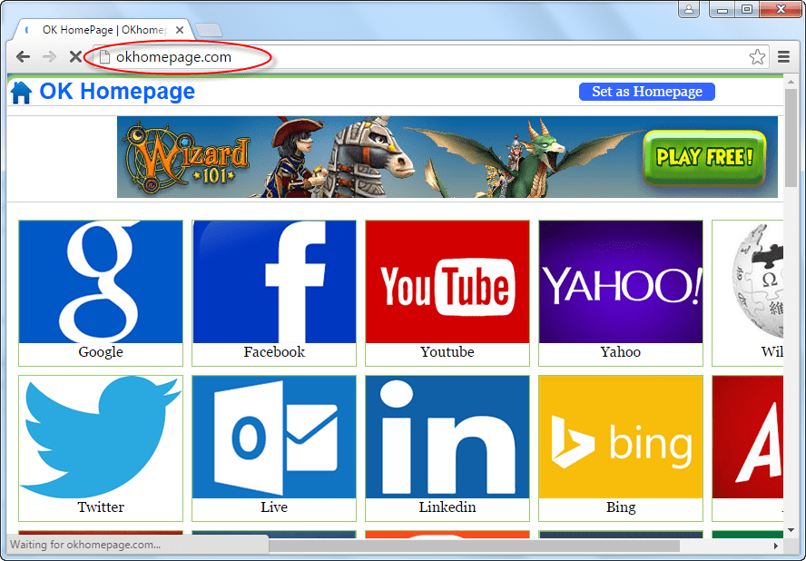Viewport: 806px width, 561px height.
Task: Click the Twitter text label
Action: click(101, 507)
